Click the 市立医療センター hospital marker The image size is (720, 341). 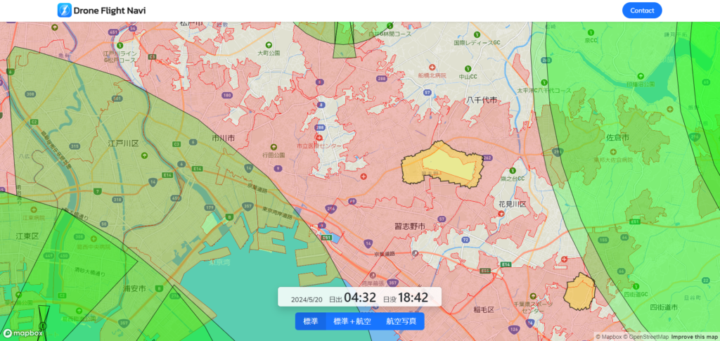click(320, 139)
